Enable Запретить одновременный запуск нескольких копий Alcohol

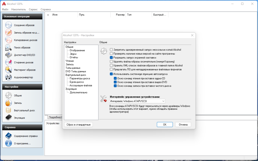(111, 50)
